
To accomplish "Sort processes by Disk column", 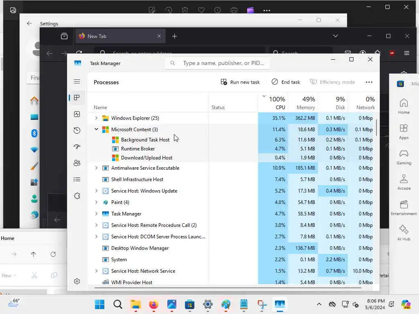I will coord(333,103).
